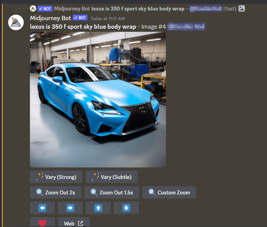The width and height of the screenshot is (267, 227).
Task: Select Zoom Out 2x
Action: 56,192
